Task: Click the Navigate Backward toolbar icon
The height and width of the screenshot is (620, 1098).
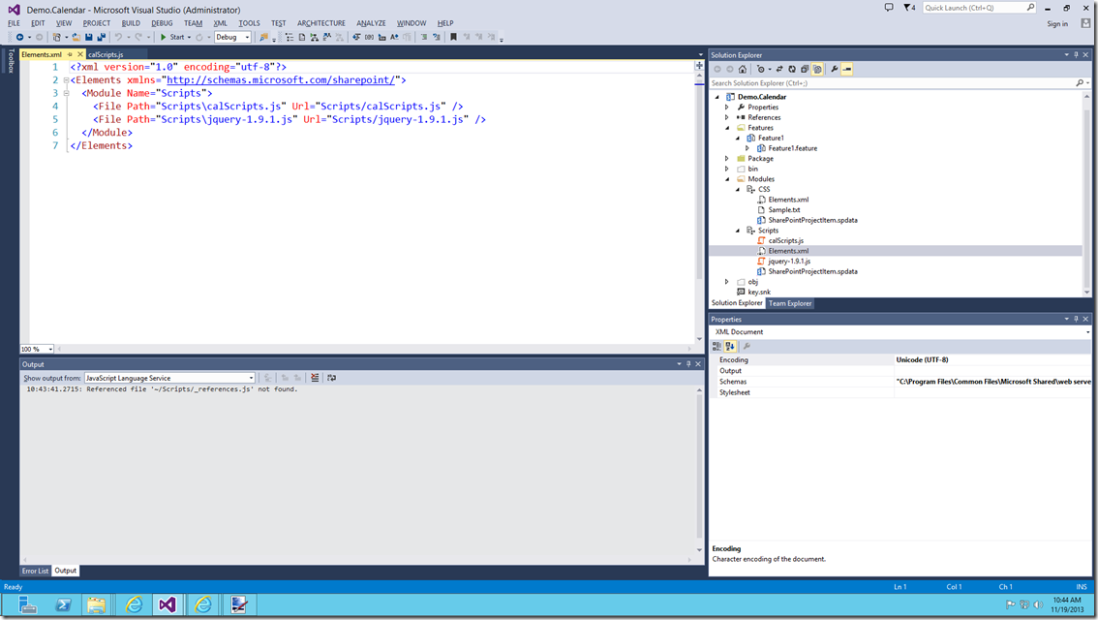Action: click(19, 37)
